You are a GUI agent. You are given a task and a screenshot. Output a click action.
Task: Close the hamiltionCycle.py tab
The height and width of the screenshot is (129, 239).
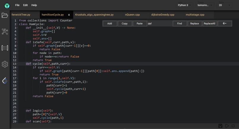[69, 15]
